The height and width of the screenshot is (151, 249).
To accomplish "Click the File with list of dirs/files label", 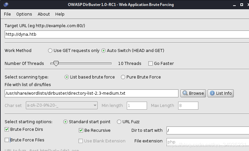I will [x=27, y=85].
